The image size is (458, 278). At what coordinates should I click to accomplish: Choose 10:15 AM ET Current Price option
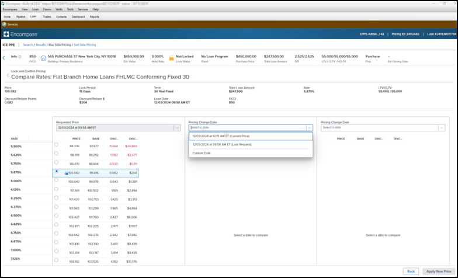251,136
